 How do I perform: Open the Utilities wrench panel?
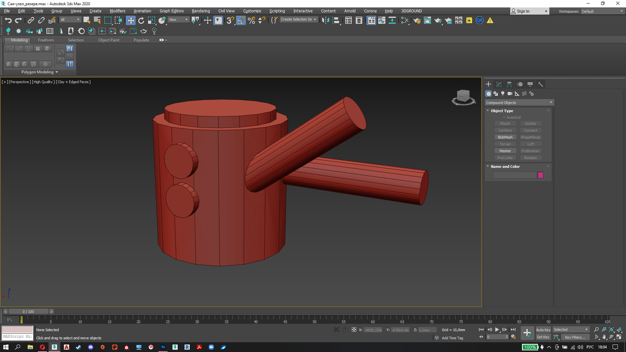click(541, 84)
